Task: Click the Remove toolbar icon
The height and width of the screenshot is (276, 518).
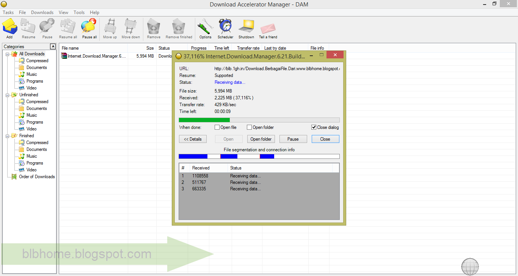Action: 154,26
